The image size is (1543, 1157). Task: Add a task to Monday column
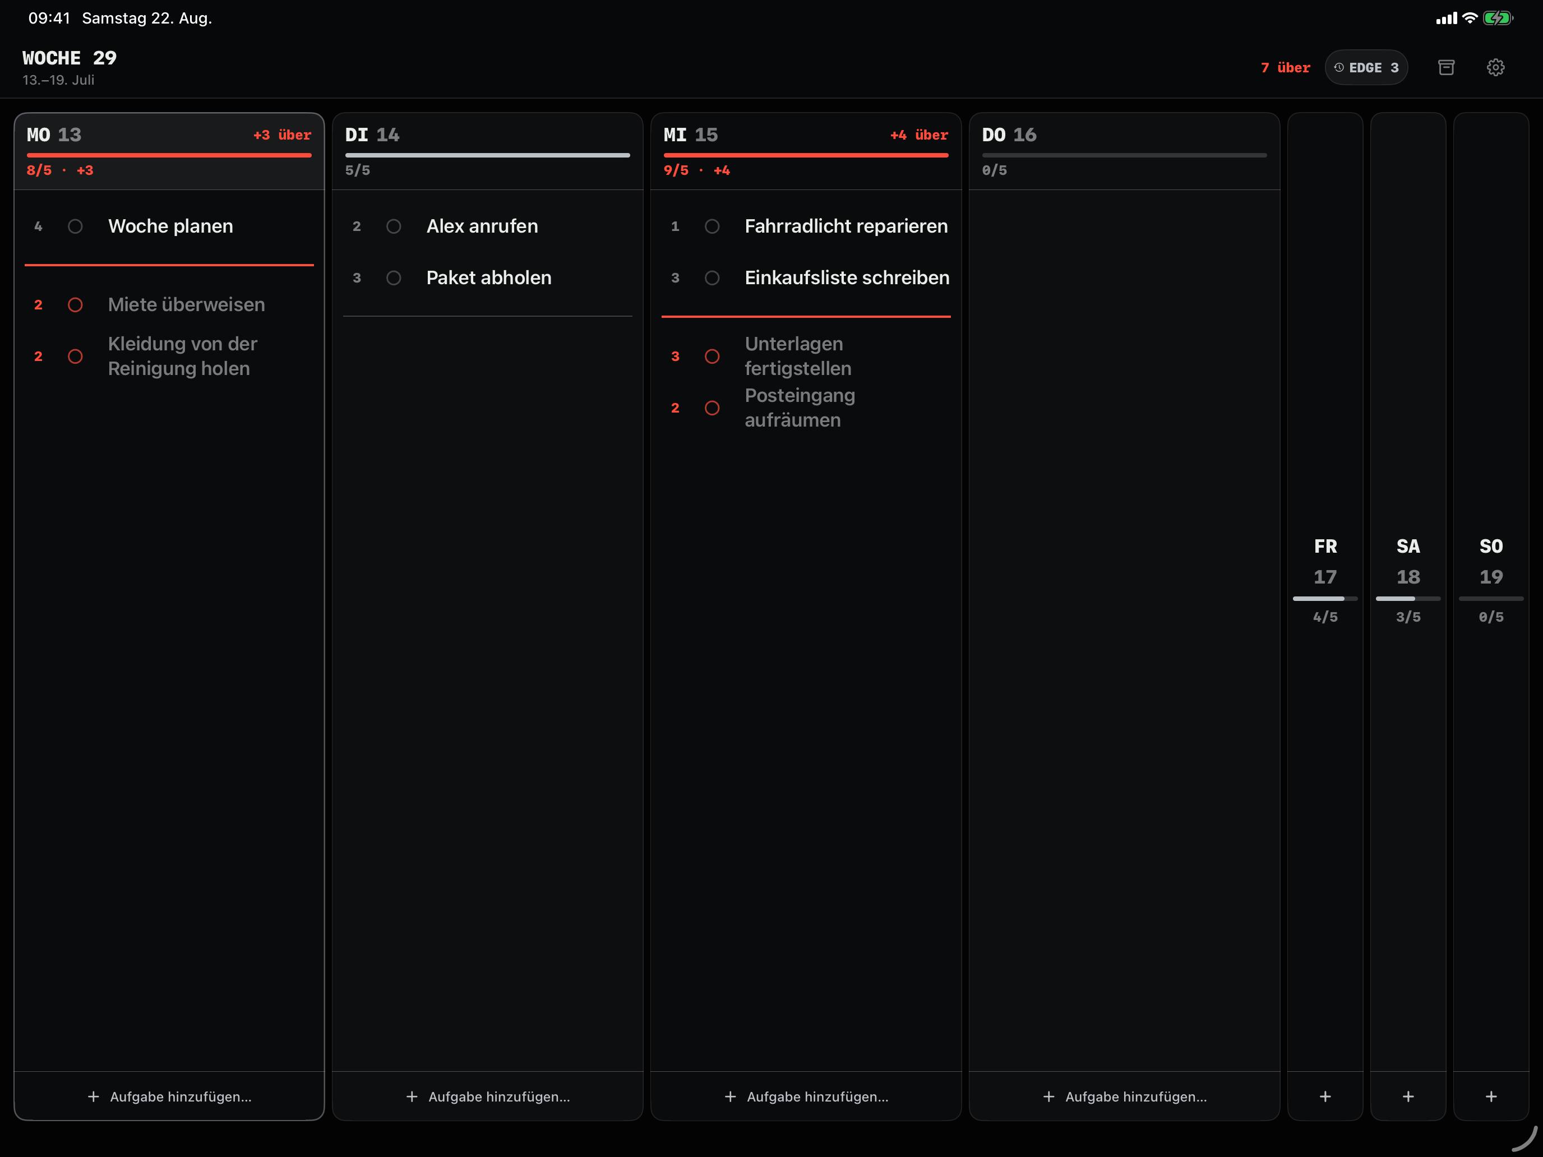169,1096
